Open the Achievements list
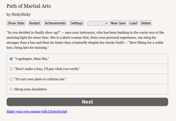 (x=55, y=23)
